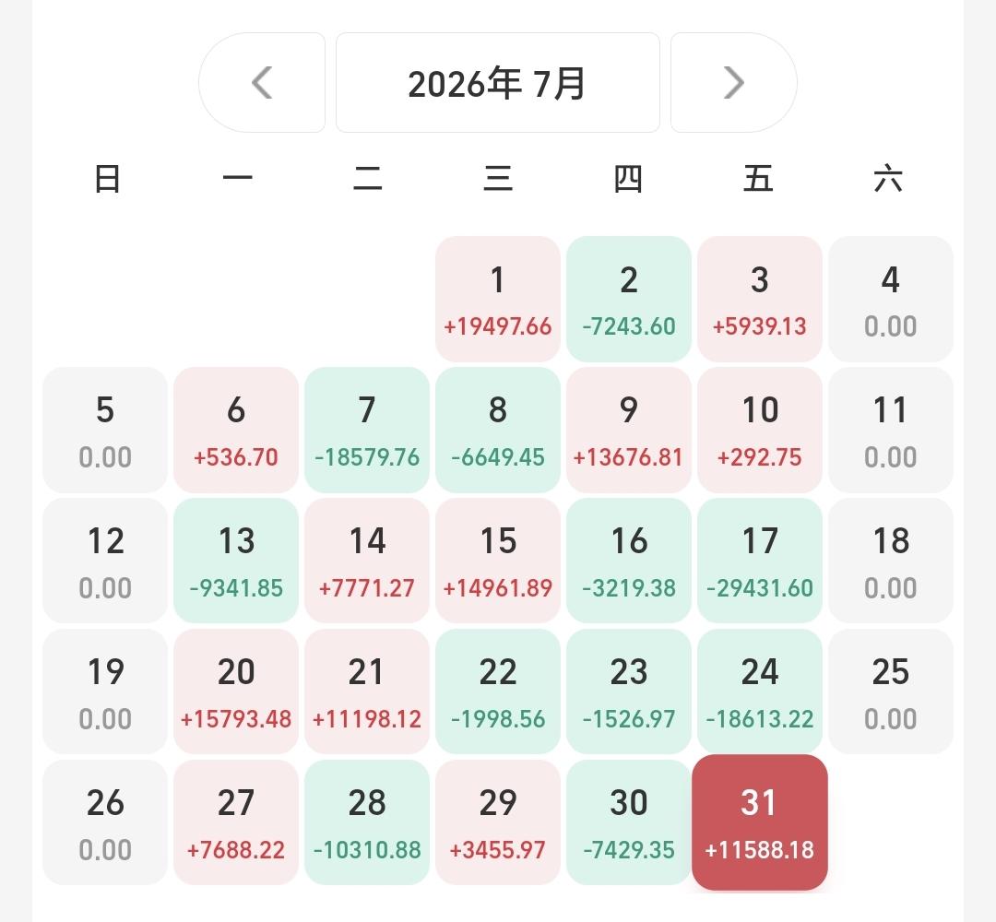Choose Sunday July 26 with 0.00
This screenshot has width=996, height=922.
point(105,822)
